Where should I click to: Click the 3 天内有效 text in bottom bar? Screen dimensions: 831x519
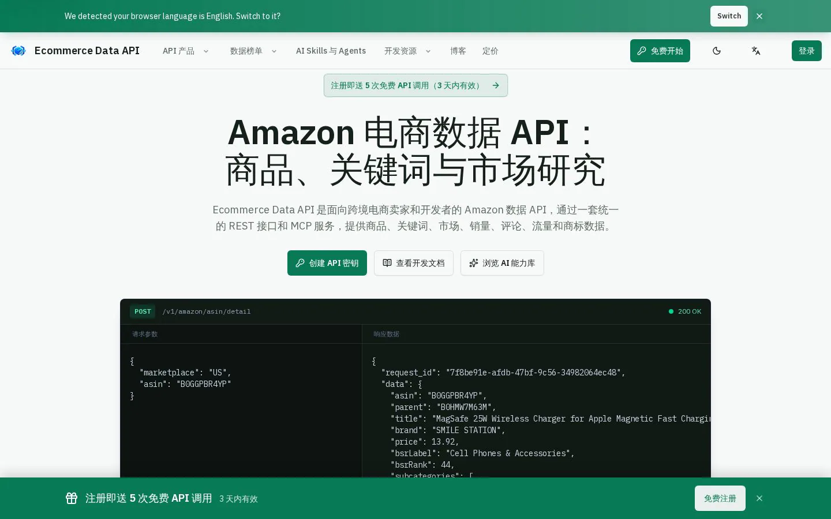click(x=238, y=499)
